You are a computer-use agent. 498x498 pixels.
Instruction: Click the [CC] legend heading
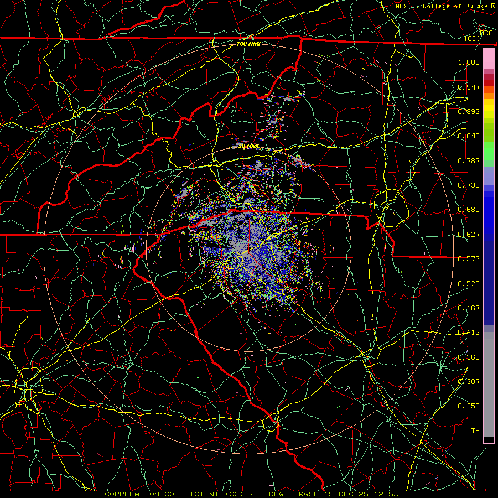point(473,38)
